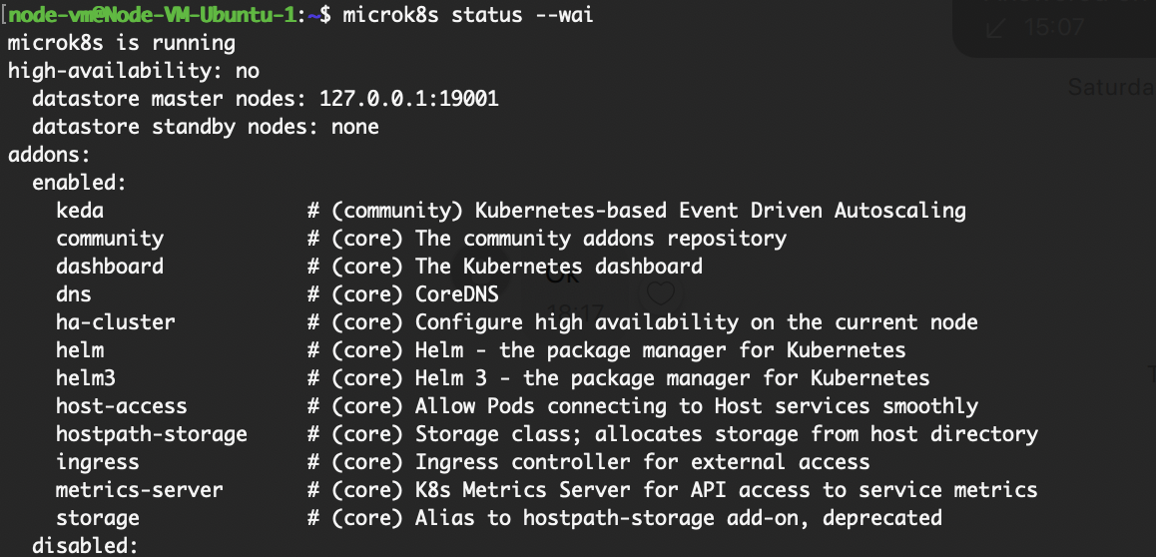Click the 'enabled:' section label
This screenshot has height=557, width=1156.
pyautogui.click(x=80, y=183)
